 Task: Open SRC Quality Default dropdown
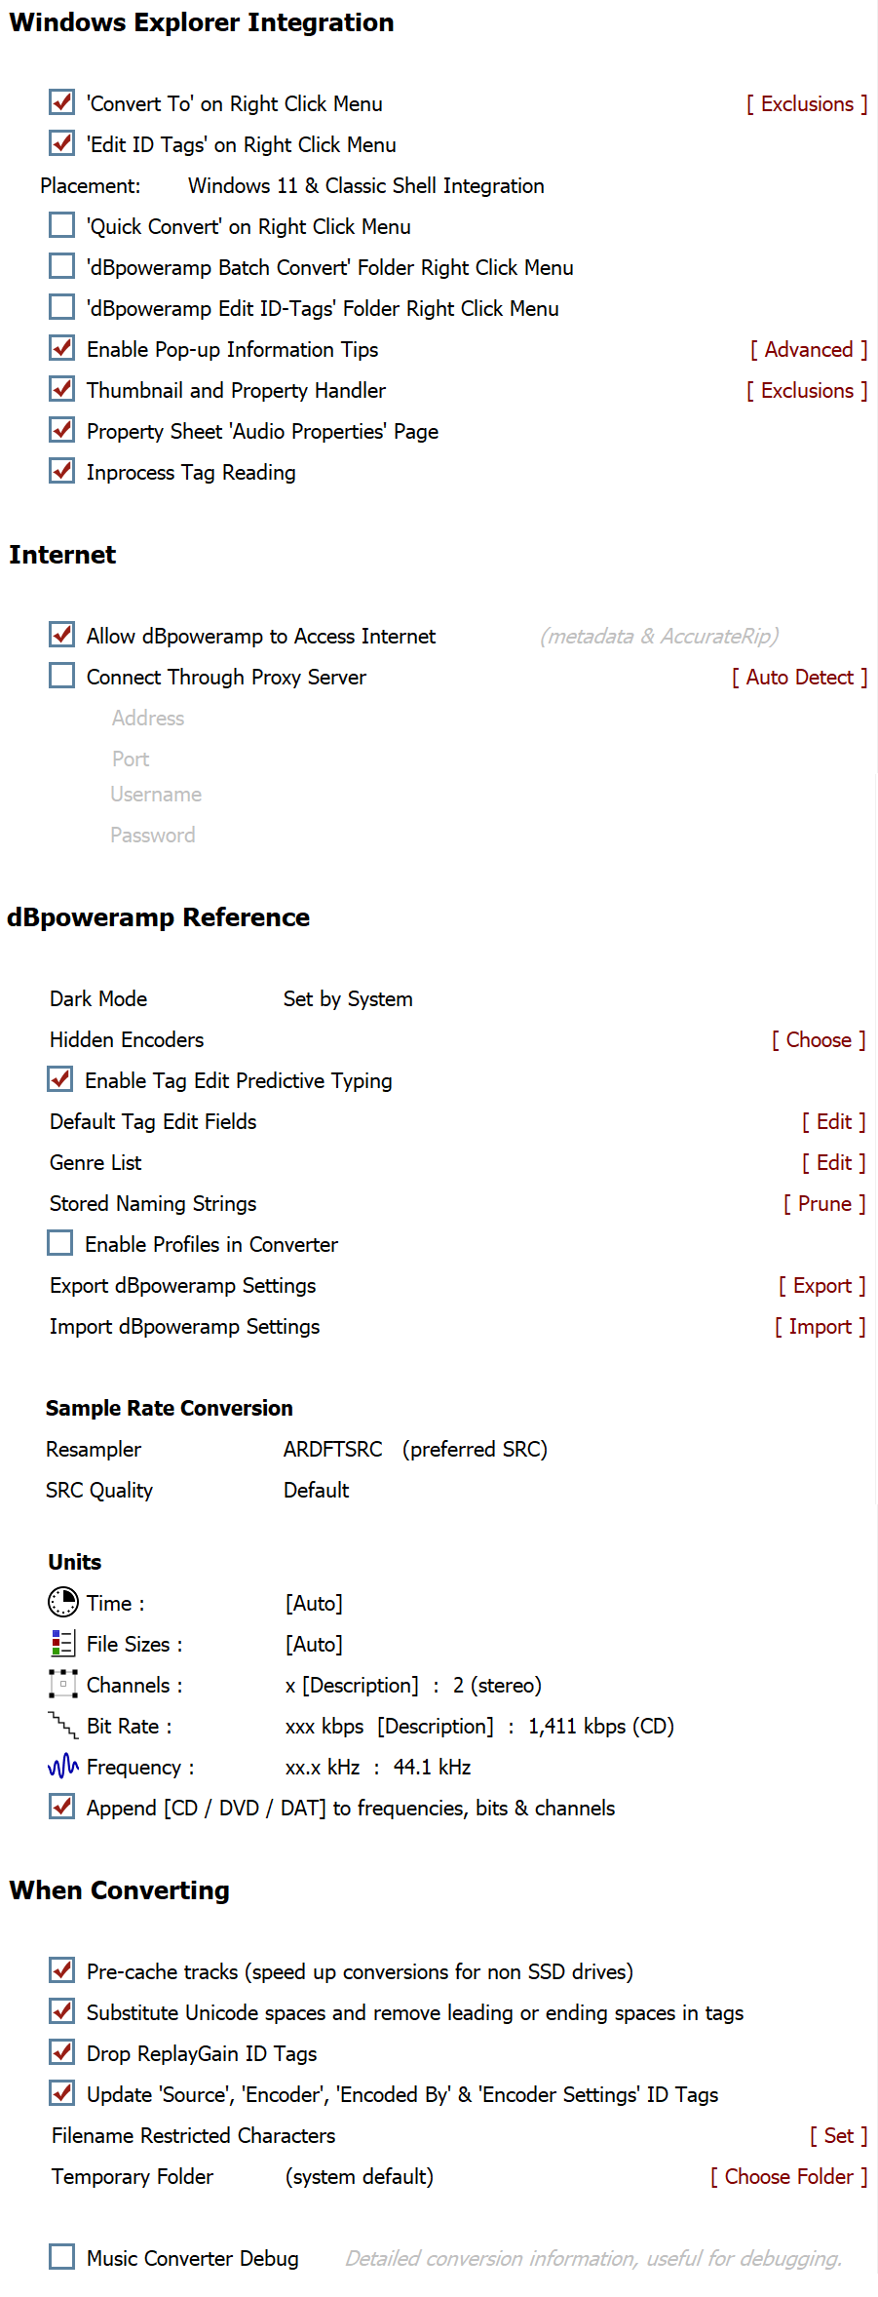[x=316, y=1491]
